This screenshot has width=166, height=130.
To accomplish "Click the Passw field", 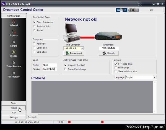I will (50, 69).
